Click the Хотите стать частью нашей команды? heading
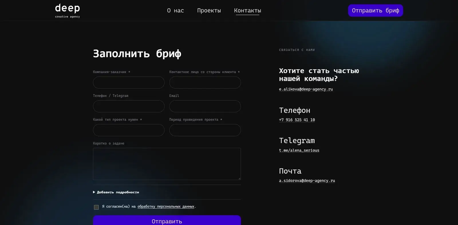This screenshot has height=225, width=458. [x=319, y=75]
